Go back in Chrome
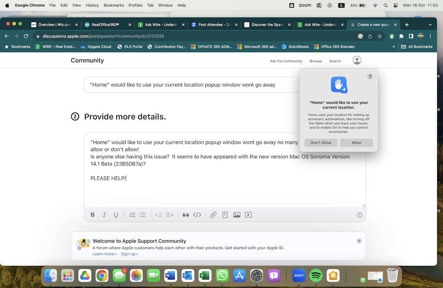This screenshot has height=288, width=443. [x=6, y=36]
